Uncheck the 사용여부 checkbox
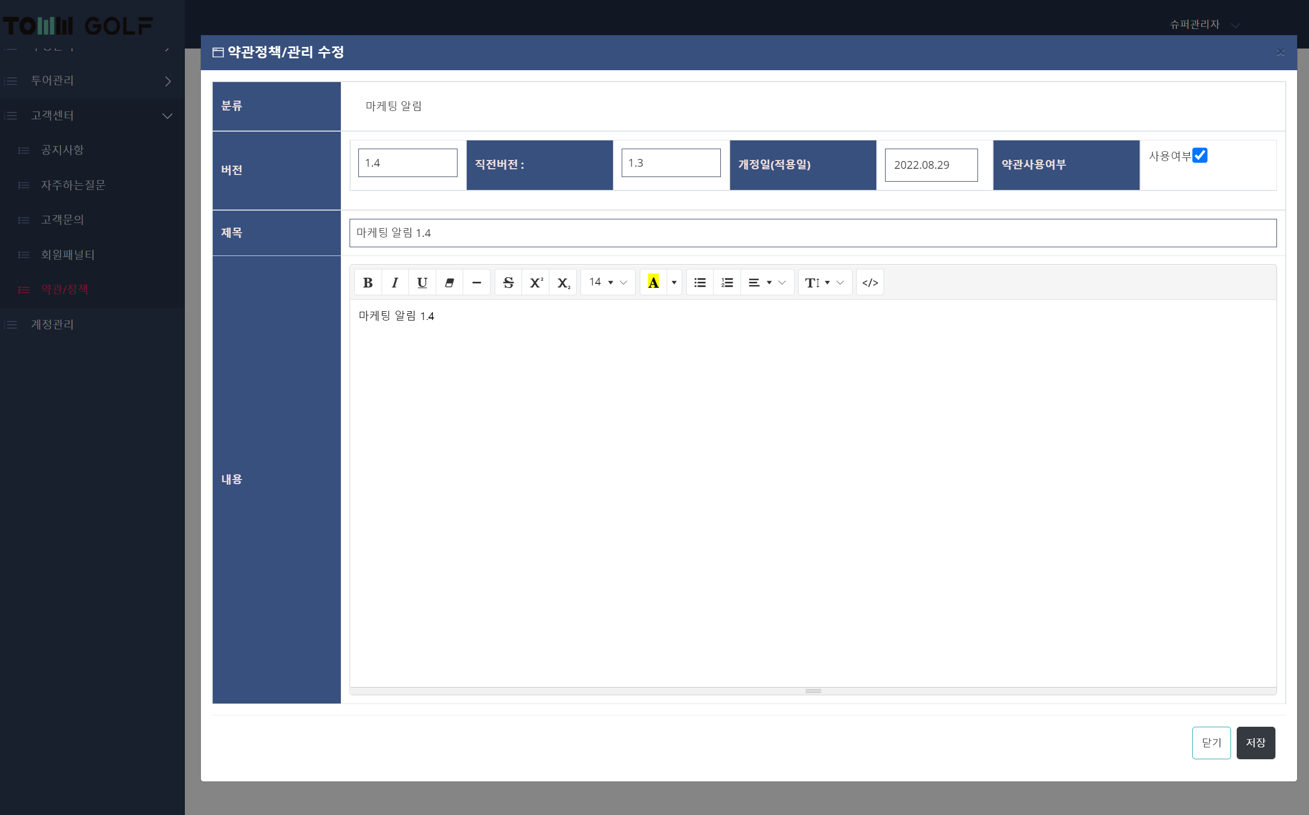1309x815 pixels. click(1200, 156)
